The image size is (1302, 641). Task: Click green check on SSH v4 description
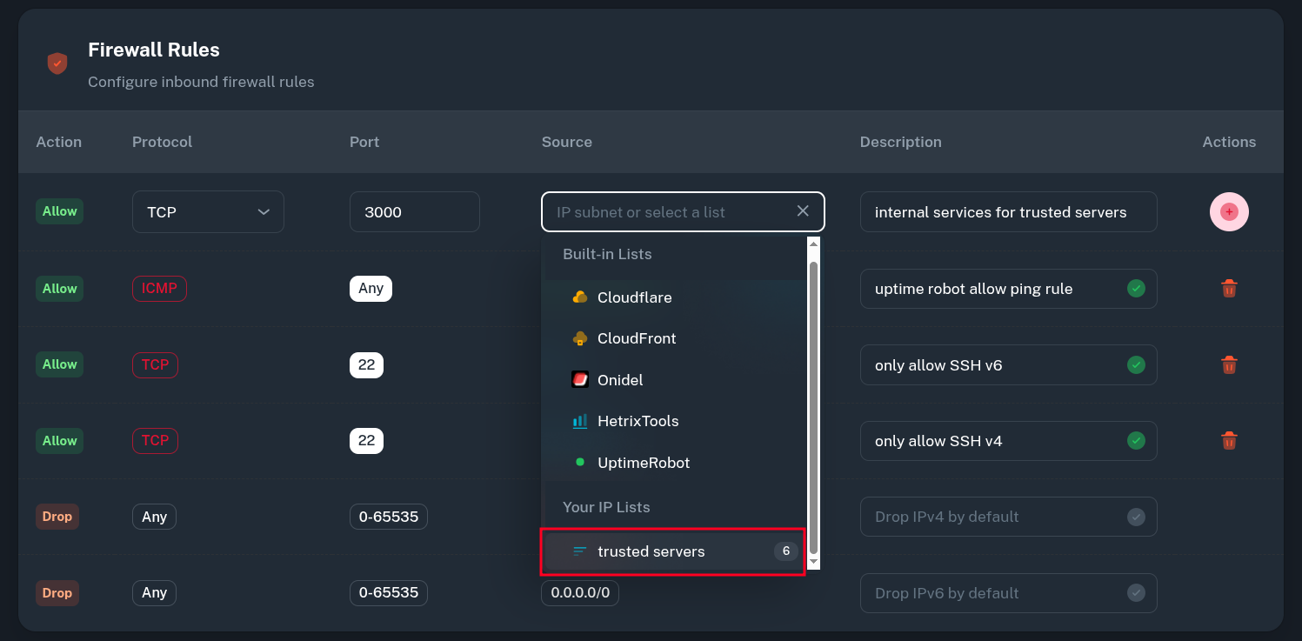[x=1136, y=441]
